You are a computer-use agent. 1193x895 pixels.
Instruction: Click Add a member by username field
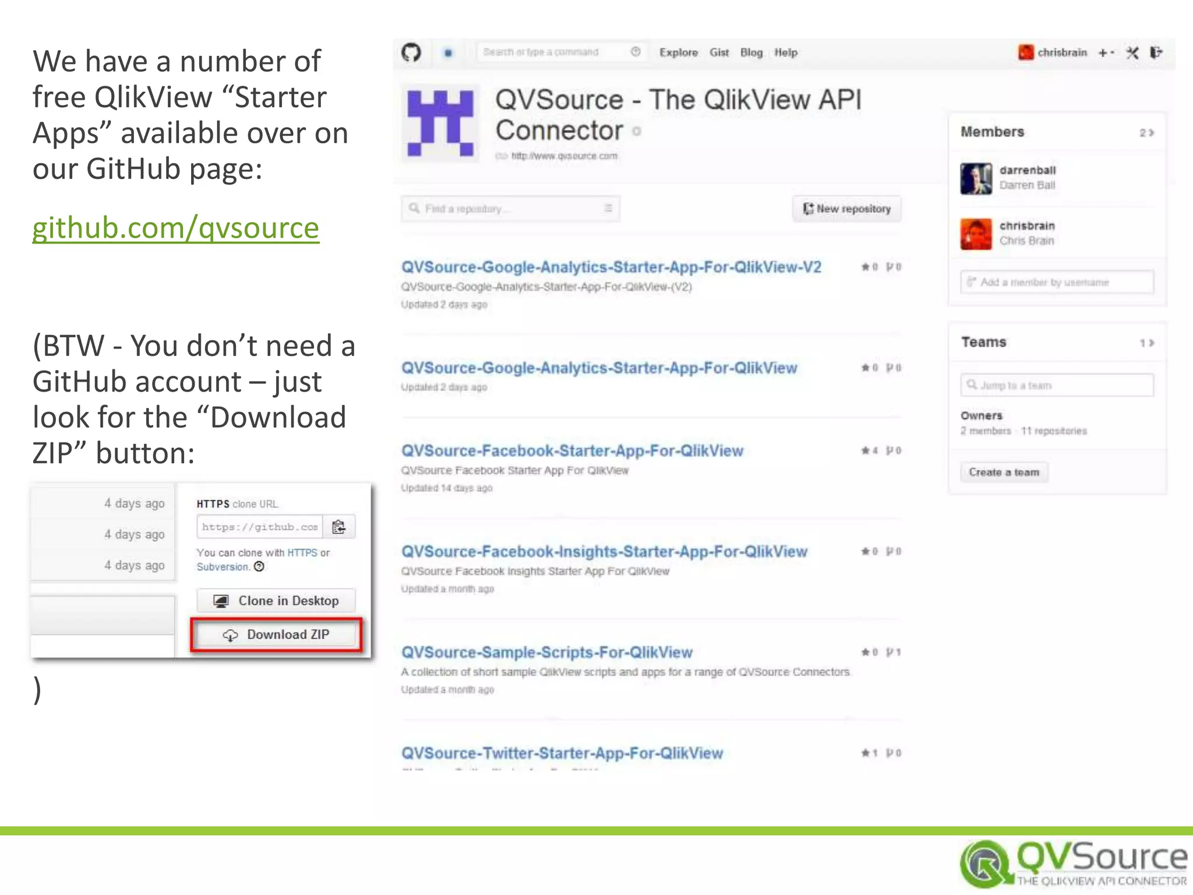1057,282
